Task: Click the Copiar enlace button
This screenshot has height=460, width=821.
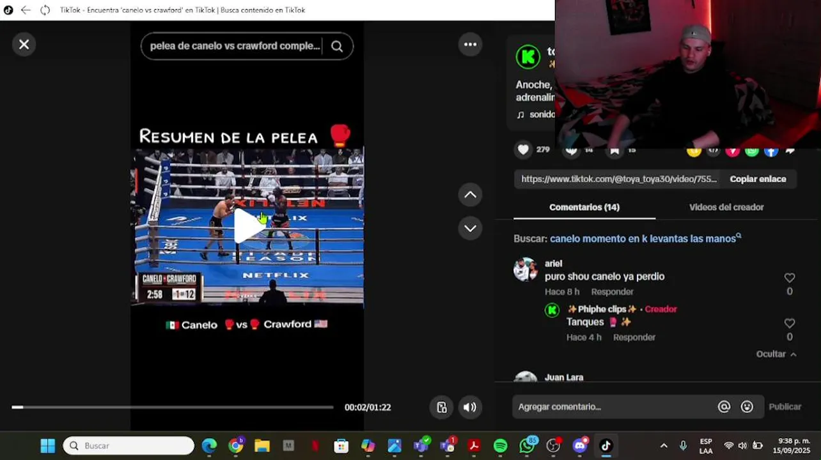Action: (x=758, y=179)
